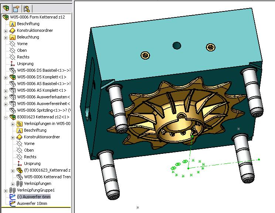Click the W05-0006 AS Komplett assembly icon
Image resolution: width=275 pixels, height=213 pixels.
tap(13, 90)
